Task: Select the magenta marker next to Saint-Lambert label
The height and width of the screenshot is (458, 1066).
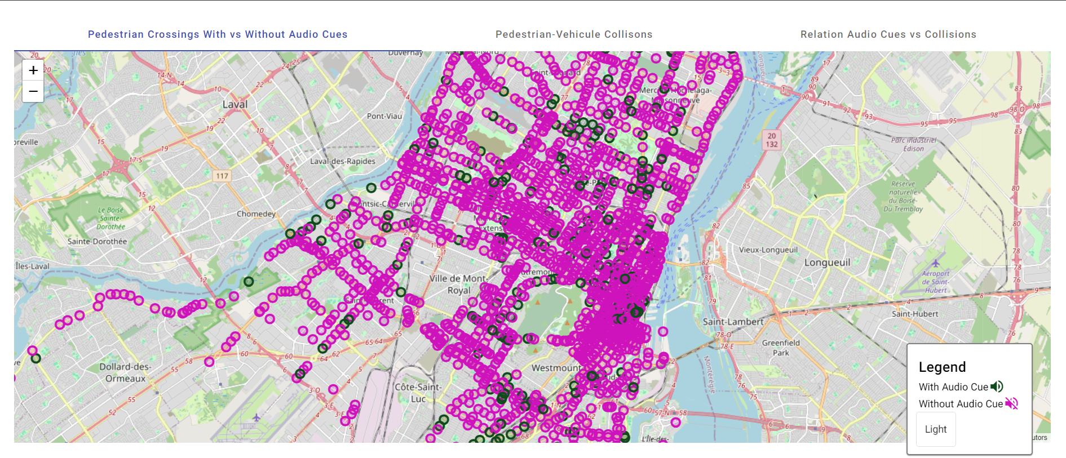Action: point(663,332)
